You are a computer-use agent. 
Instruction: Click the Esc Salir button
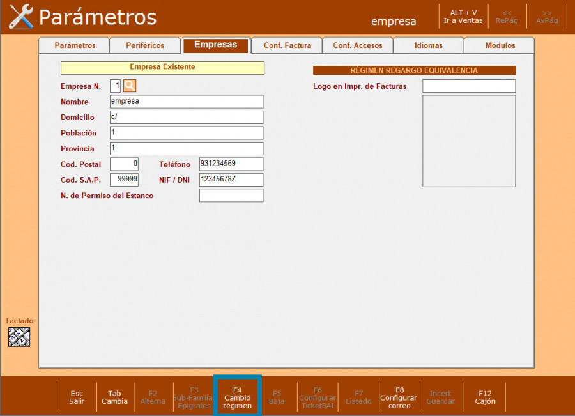point(77,397)
